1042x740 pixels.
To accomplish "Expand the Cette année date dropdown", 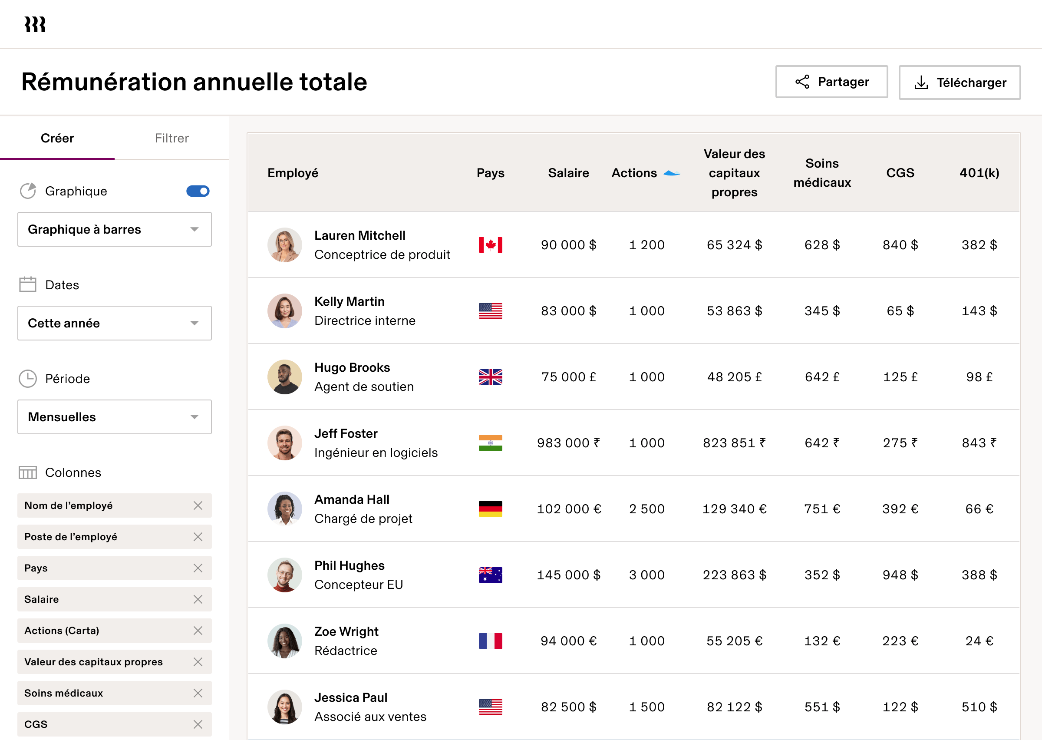I will click(x=114, y=323).
